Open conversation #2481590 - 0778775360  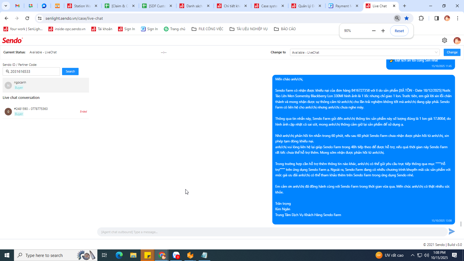point(46,111)
